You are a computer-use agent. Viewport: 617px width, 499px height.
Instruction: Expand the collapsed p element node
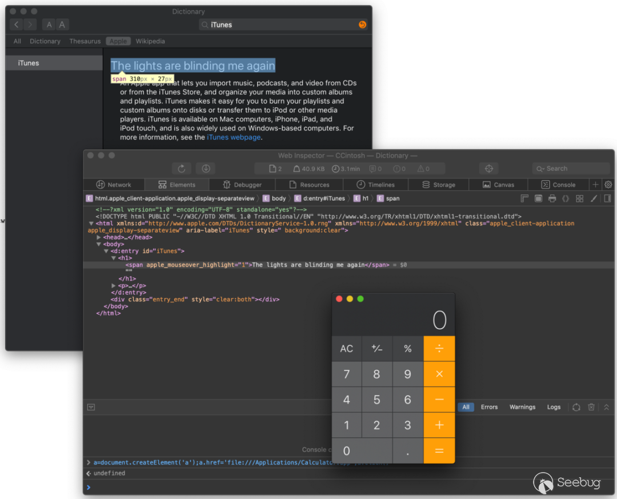(114, 286)
